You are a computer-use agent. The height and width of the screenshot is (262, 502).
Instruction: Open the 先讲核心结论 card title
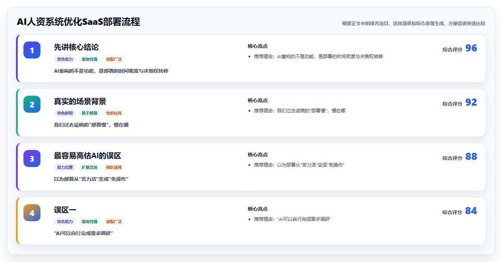tap(76, 47)
